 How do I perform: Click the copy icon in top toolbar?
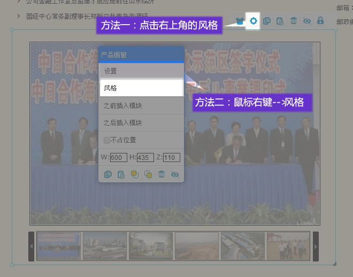click(x=267, y=21)
